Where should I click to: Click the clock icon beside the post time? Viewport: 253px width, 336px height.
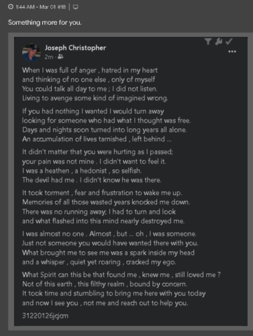coord(11,7)
